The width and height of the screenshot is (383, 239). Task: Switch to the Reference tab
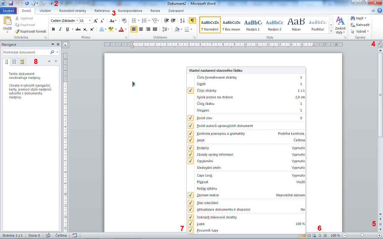[102, 11]
